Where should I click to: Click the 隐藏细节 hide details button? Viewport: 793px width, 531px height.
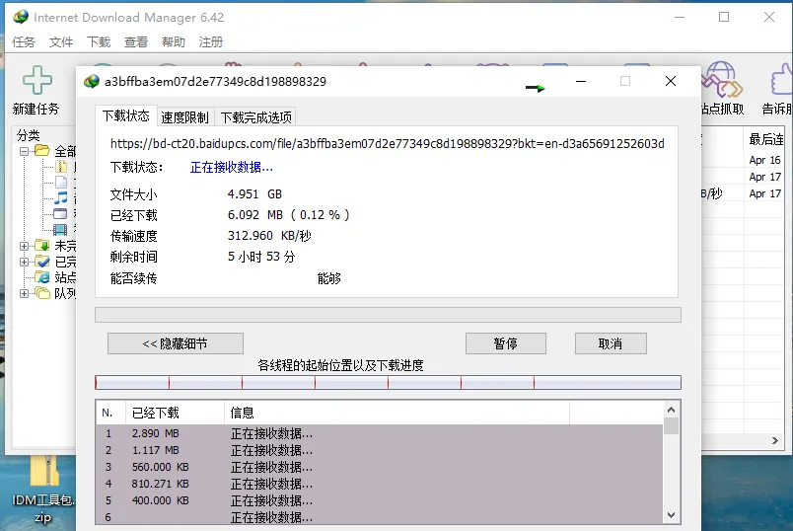click(x=176, y=343)
